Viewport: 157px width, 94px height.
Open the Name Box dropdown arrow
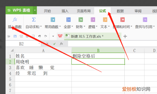39,44
